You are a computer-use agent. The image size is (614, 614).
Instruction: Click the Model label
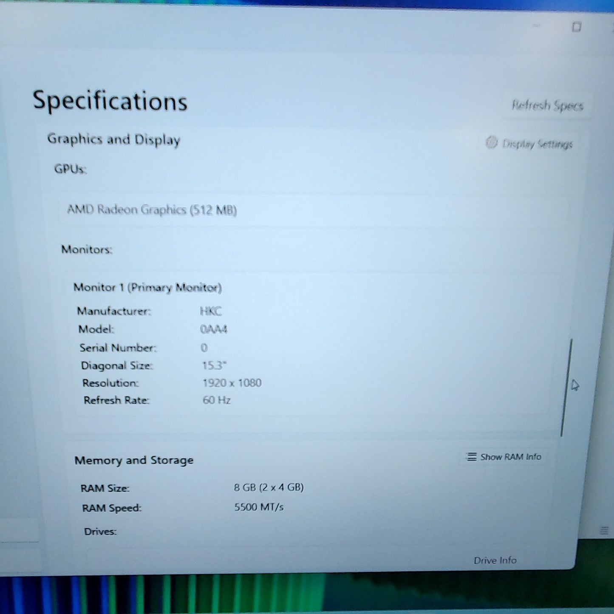click(96, 329)
